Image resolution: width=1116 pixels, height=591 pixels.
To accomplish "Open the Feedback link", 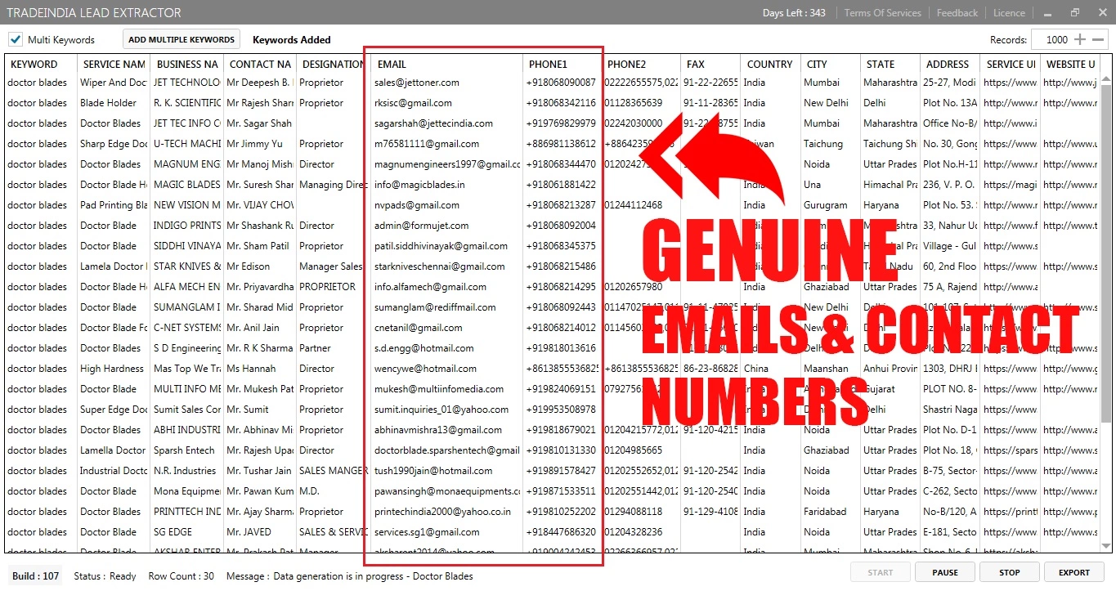I will 957,13.
